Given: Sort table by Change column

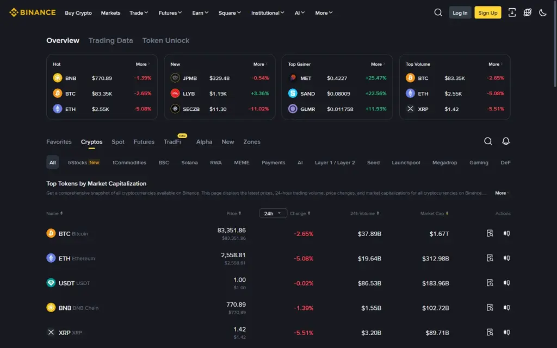Looking at the screenshot, I should 300,213.
